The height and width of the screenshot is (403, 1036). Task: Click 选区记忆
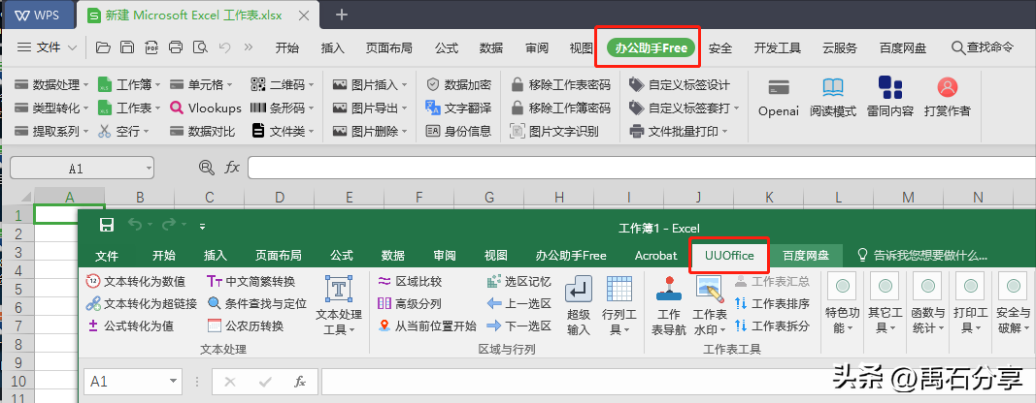(x=518, y=282)
